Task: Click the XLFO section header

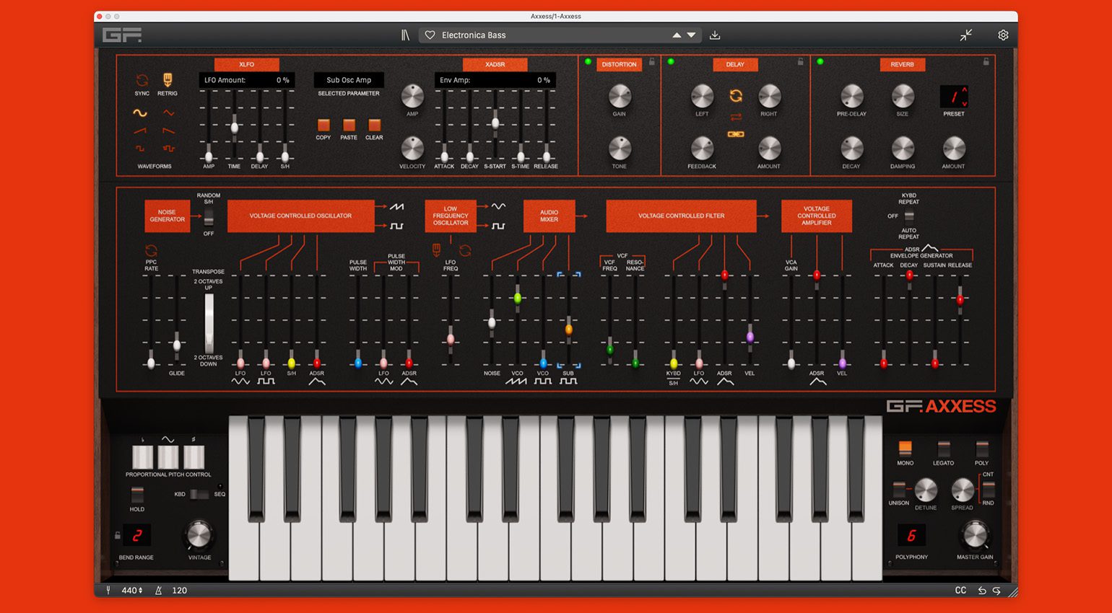Action: [246, 64]
